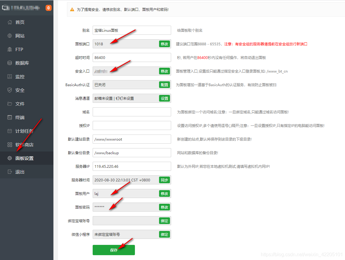Select the 网站 (Website) sidebar icon
Screen dimensions: 345x260
[18, 35]
